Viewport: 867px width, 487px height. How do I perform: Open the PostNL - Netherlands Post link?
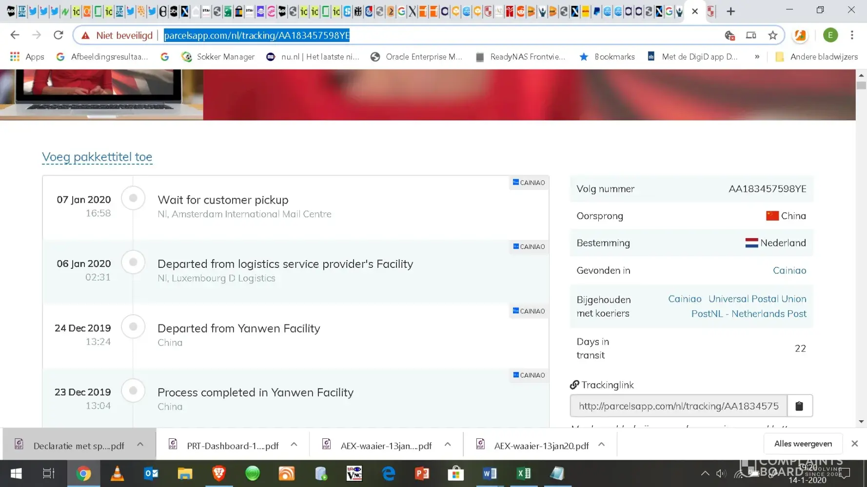749,314
